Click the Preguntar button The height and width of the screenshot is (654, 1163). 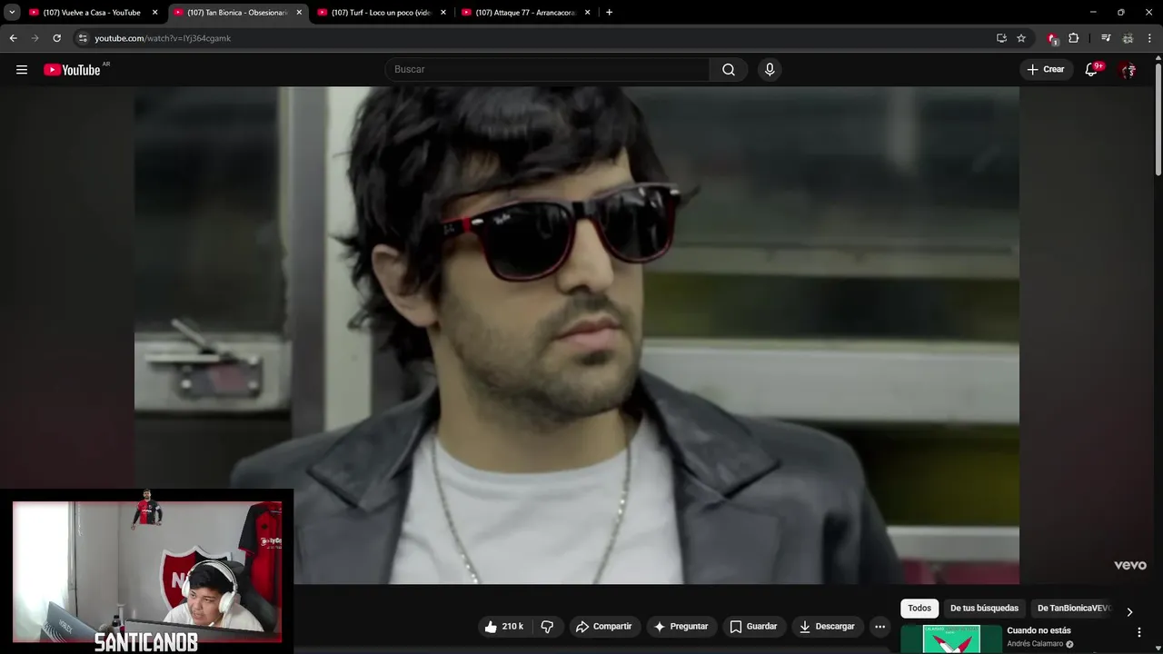[x=681, y=627]
